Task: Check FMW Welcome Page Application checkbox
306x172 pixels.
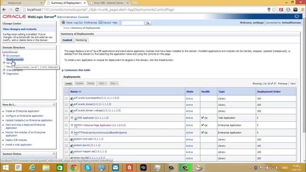Action: click(x=66, y=125)
